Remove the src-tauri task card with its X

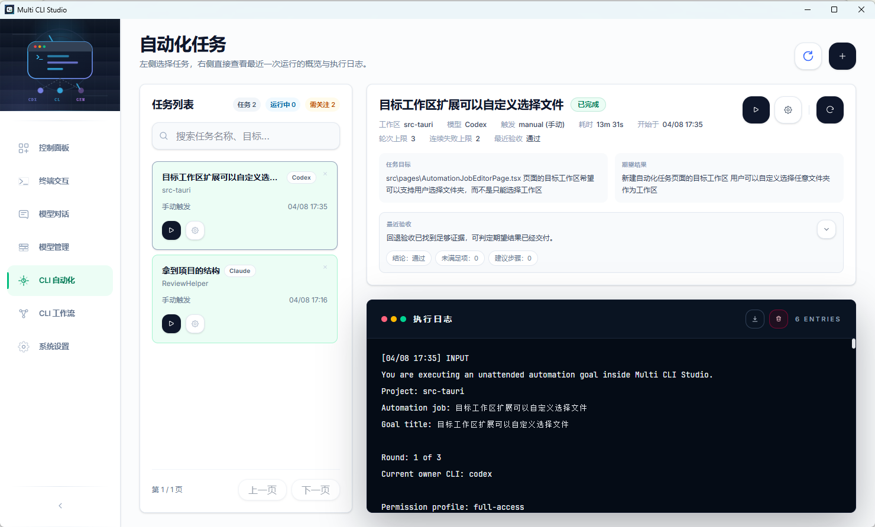(325, 174)
